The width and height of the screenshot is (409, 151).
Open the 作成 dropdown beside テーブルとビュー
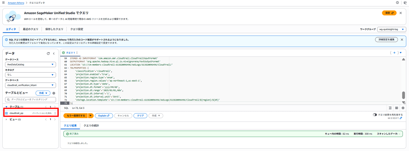(x=43, y=93)
